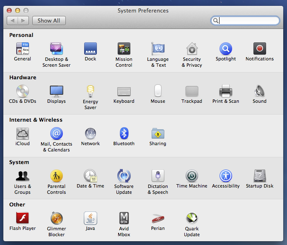Click the magnifying glass in search field
Screen dimensions: 287x245
point(216,21)
